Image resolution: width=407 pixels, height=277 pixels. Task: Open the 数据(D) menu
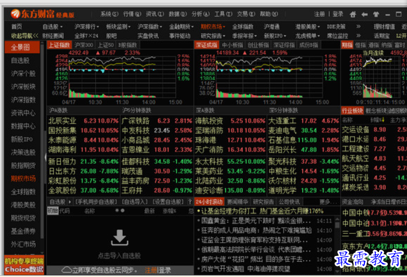[x=178, y=14]
